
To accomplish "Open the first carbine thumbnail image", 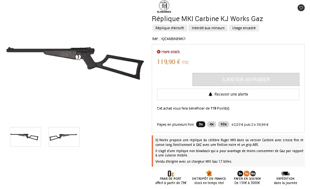I will click(25, 137).
